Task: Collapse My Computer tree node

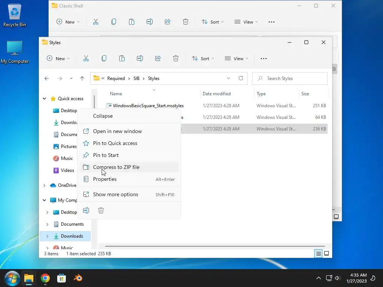Action: pyautogui.click(x=44, y=200)
